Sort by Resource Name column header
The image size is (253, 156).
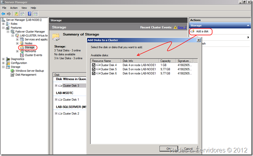pos(106,61)
